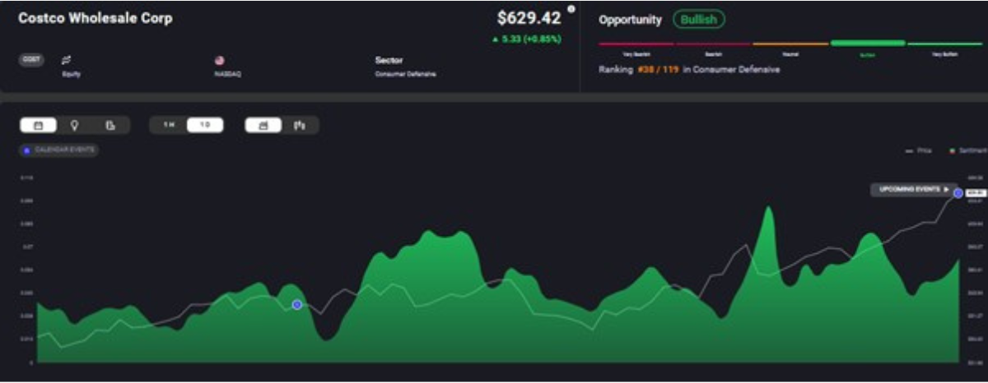The image size is (988, 383).
Task: Toggle the Calendar Events filter chip
Action: 58,150
